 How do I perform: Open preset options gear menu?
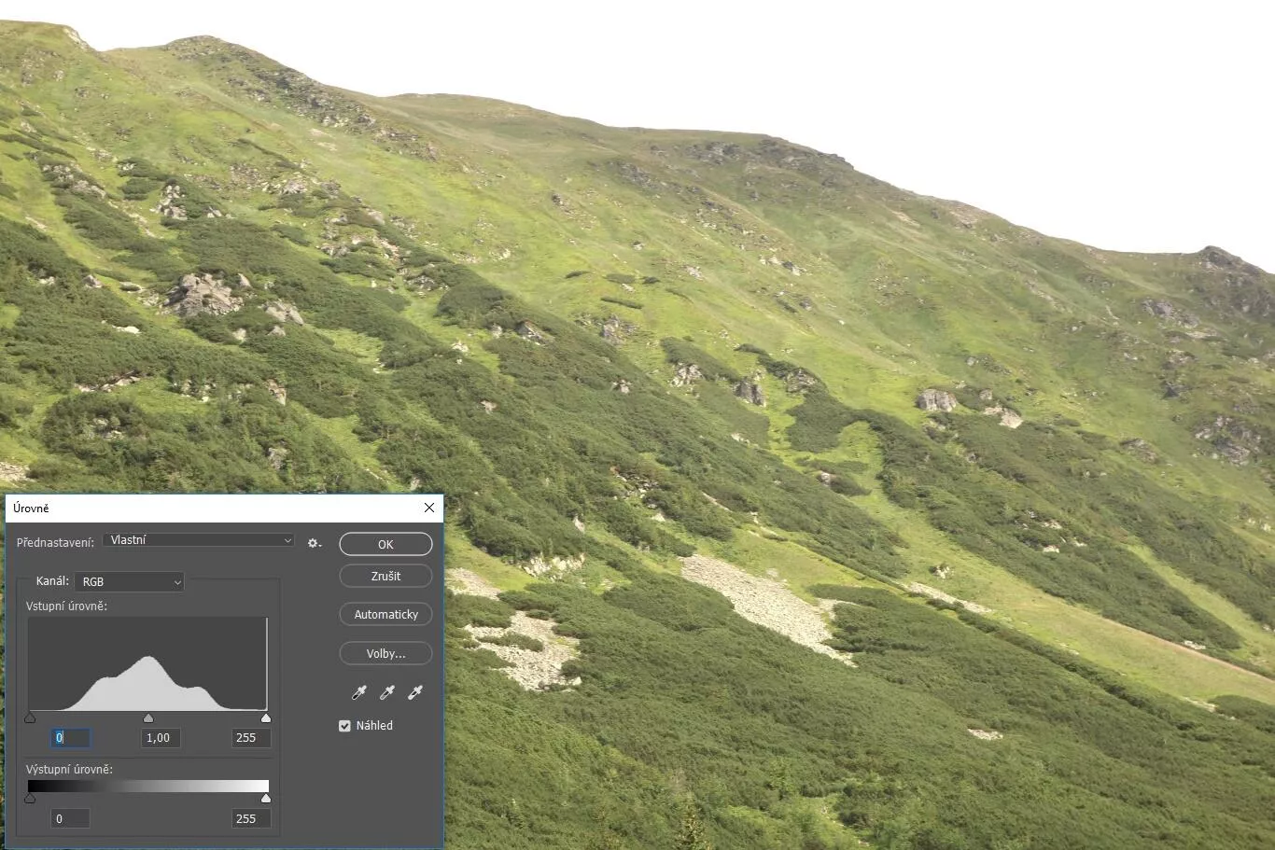(x=315, y=542)
